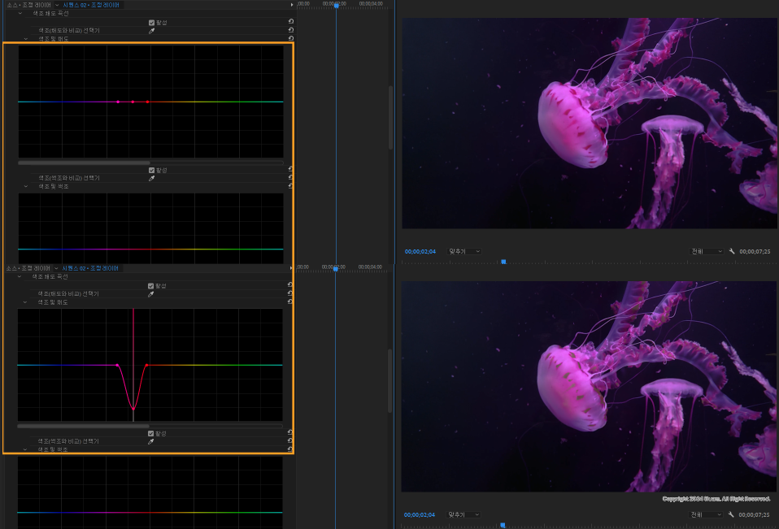Reset the 색조 및 채도 curve in upper panel
779x529 pixels.
(x=290, y=37)
